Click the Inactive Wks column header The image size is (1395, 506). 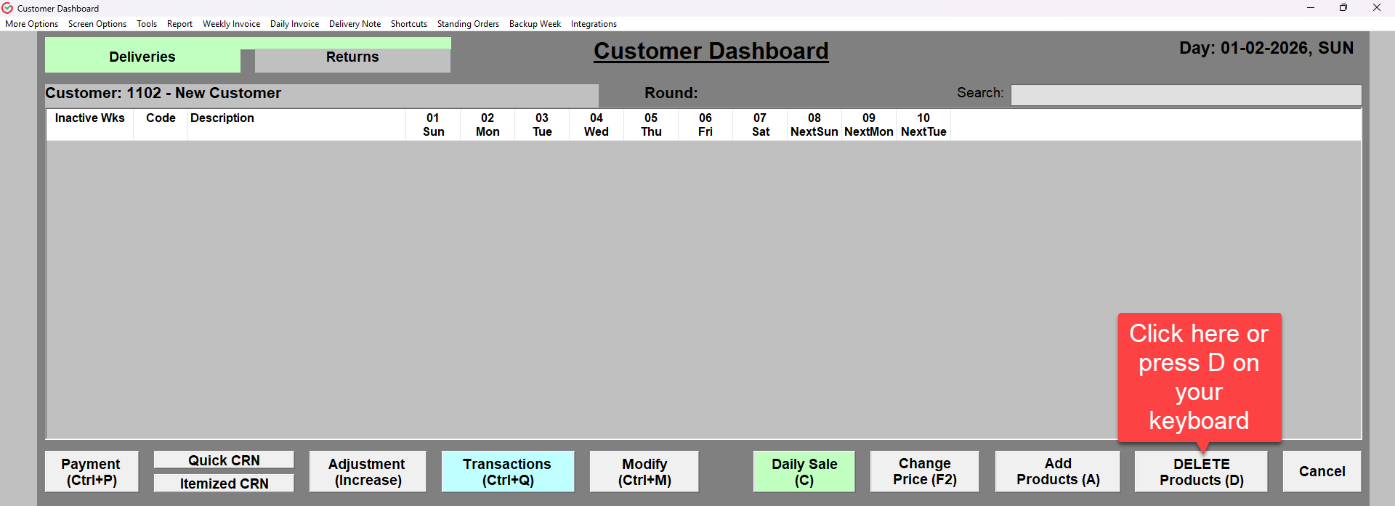tap(90, 125)
